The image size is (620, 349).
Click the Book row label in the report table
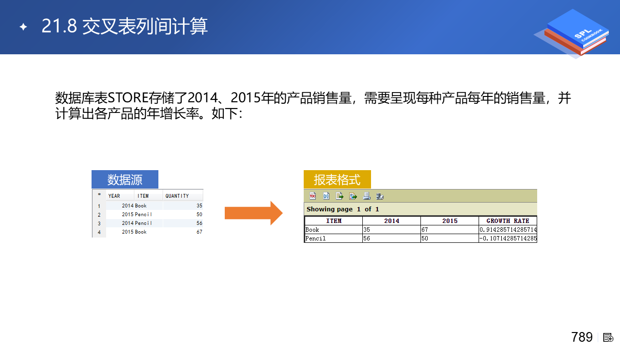pyautogui.click(x=334, y=230)
